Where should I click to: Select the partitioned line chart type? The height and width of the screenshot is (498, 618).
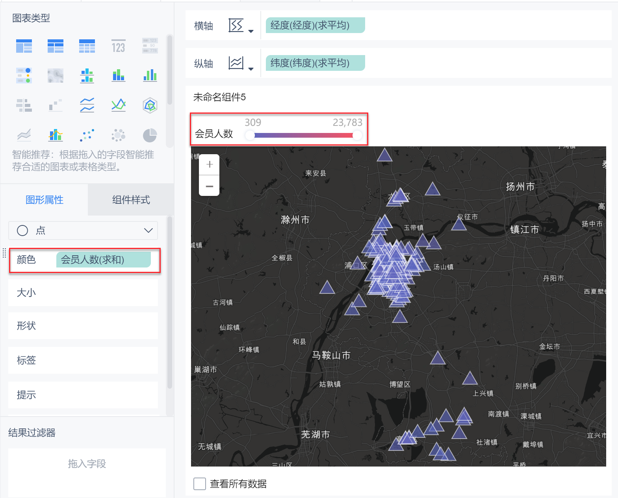(x=87, y=105)
